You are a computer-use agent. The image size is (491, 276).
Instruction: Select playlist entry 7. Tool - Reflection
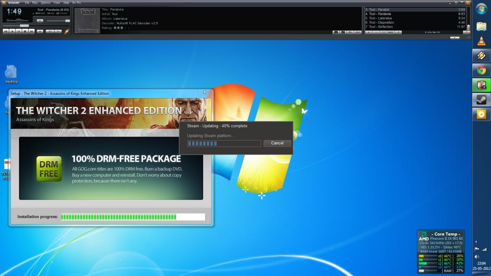pos(415,27)
